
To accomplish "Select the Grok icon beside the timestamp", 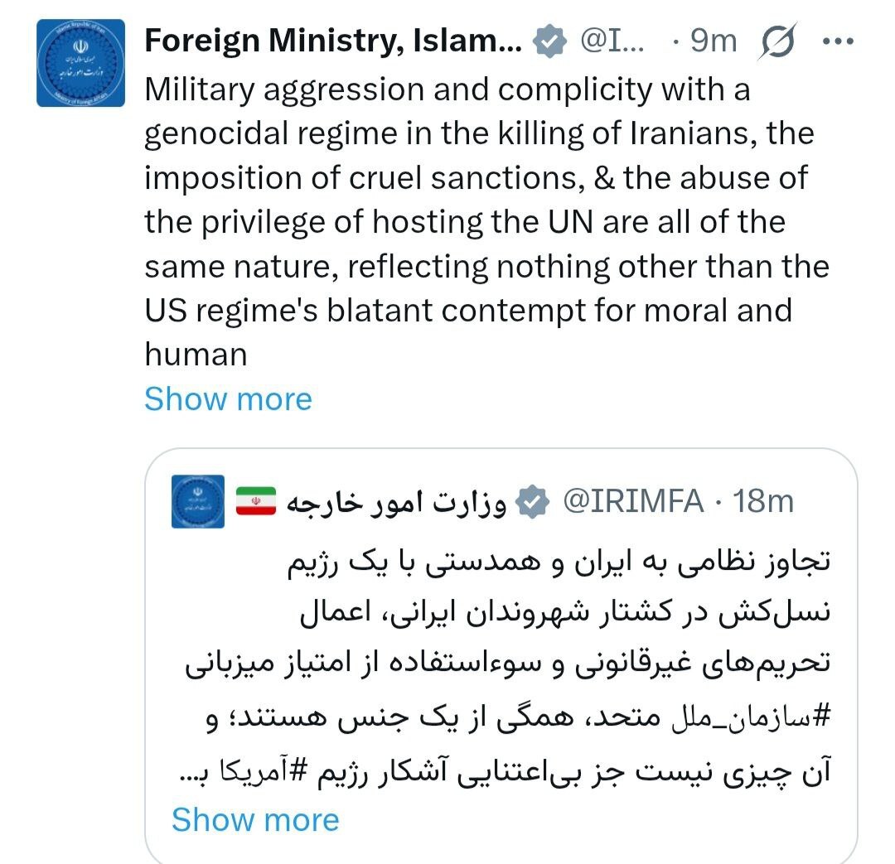I will (x=778, y=39).
